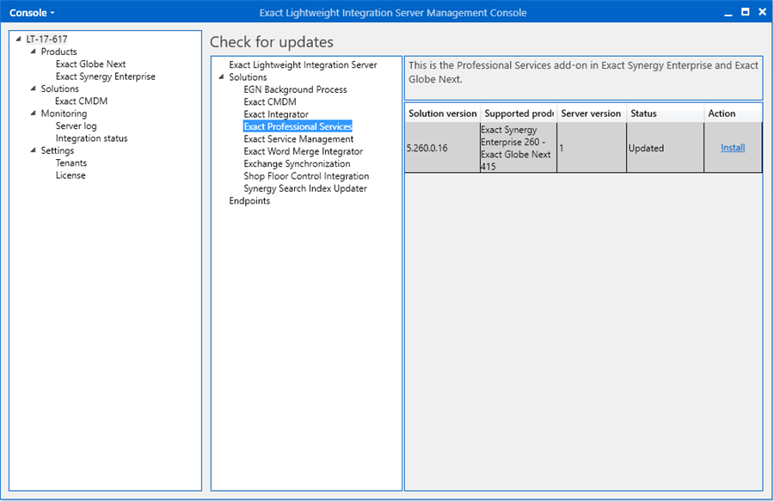Open the Console dropdown menu
The image size is (774, 502).
[32, 13]
